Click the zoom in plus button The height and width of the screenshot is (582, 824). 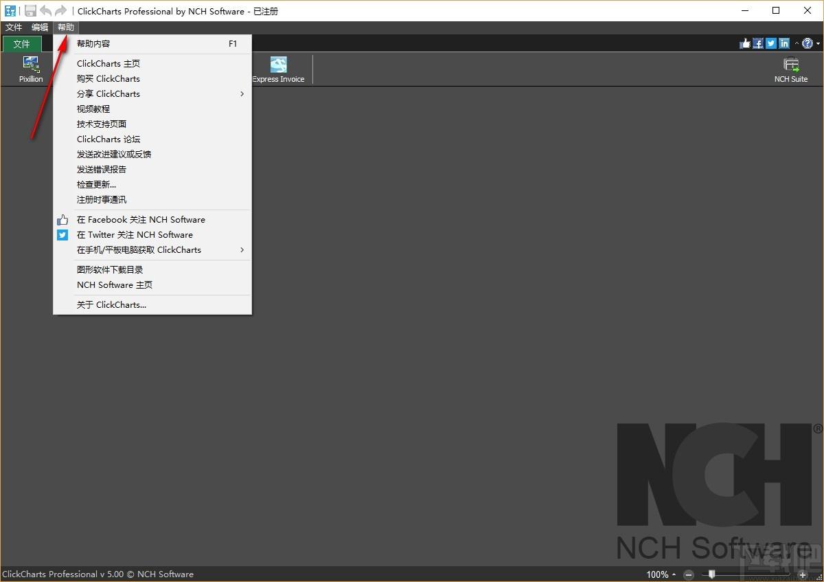coord(802,574)
